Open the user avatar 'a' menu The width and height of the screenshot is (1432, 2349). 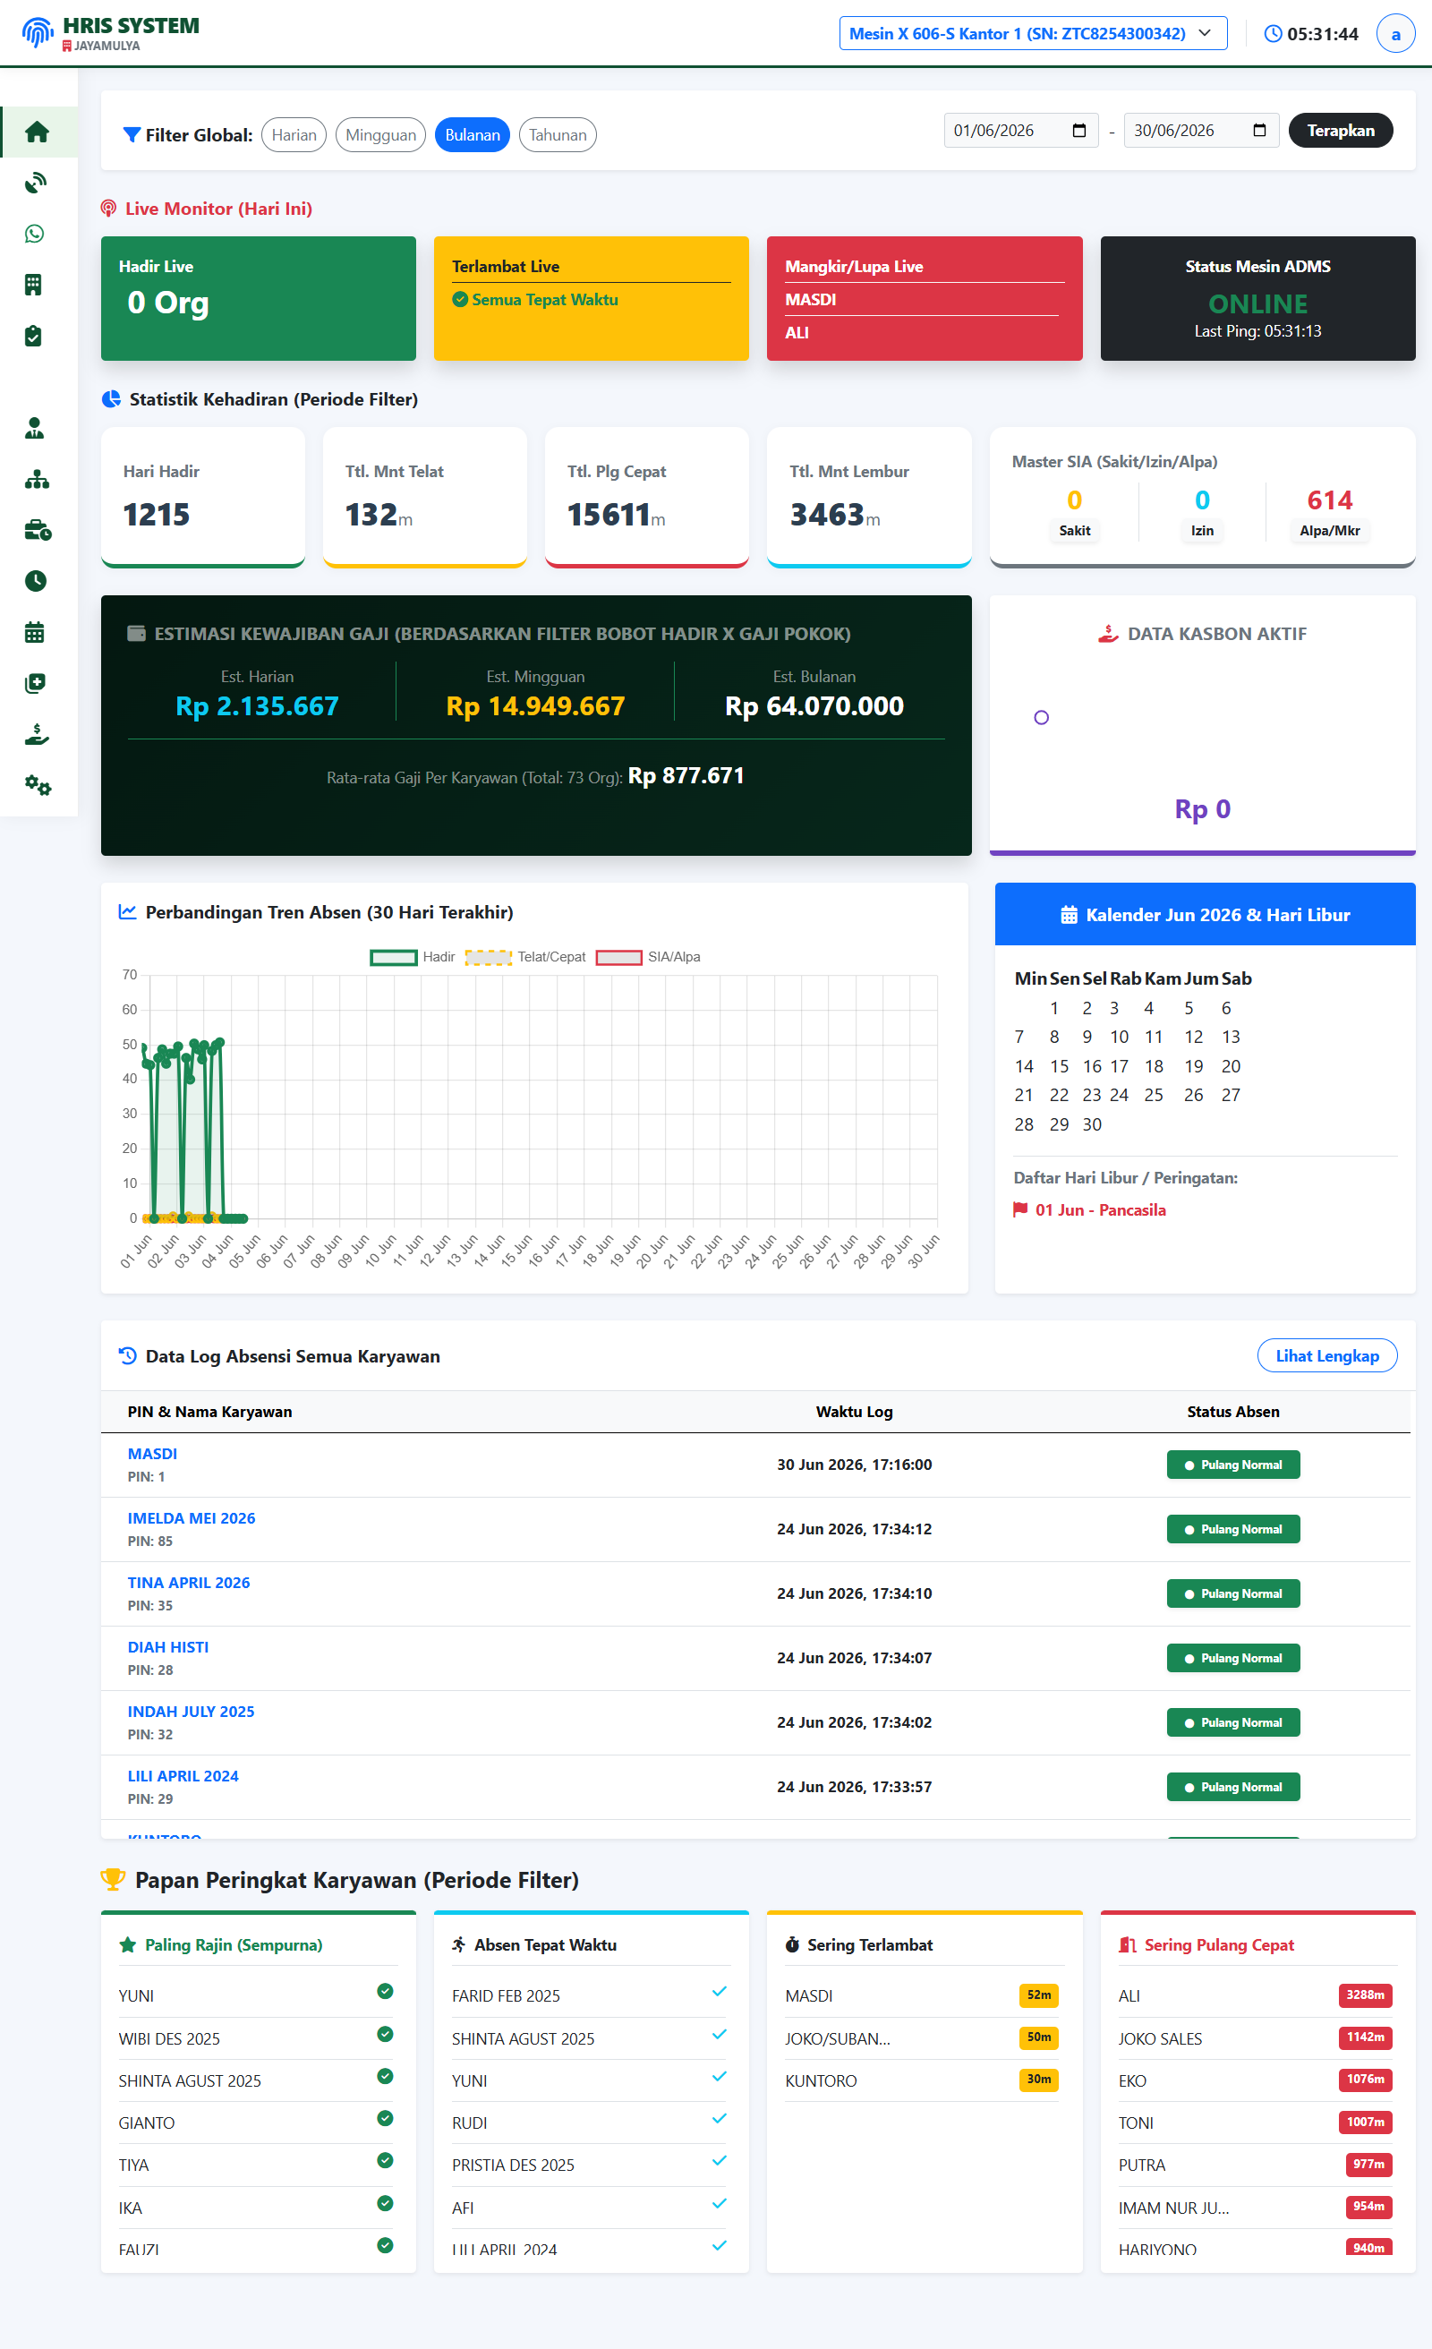[x=1396, y=34]
